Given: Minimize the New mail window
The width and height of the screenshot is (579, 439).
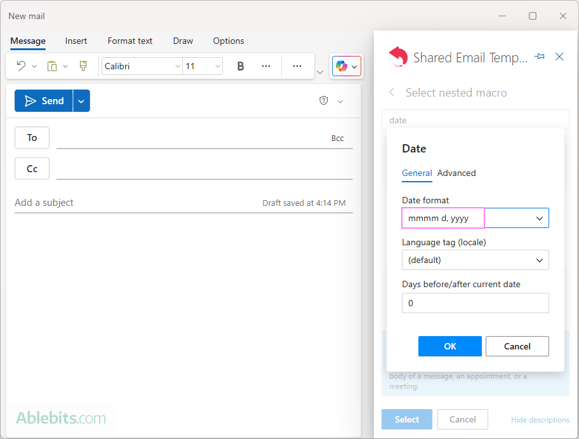Looking at the screenshot, I should [x=502, y=16].
